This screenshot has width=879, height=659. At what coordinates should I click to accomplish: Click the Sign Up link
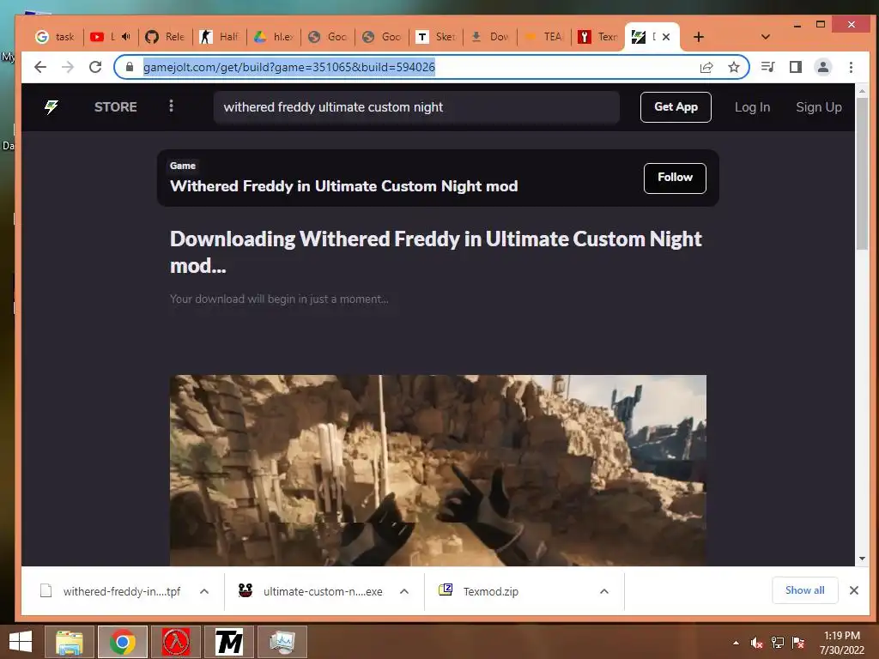818,107
